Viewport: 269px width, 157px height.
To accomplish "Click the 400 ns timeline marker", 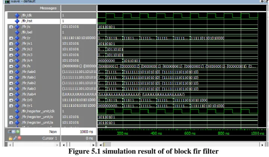I will click(156, 133).
